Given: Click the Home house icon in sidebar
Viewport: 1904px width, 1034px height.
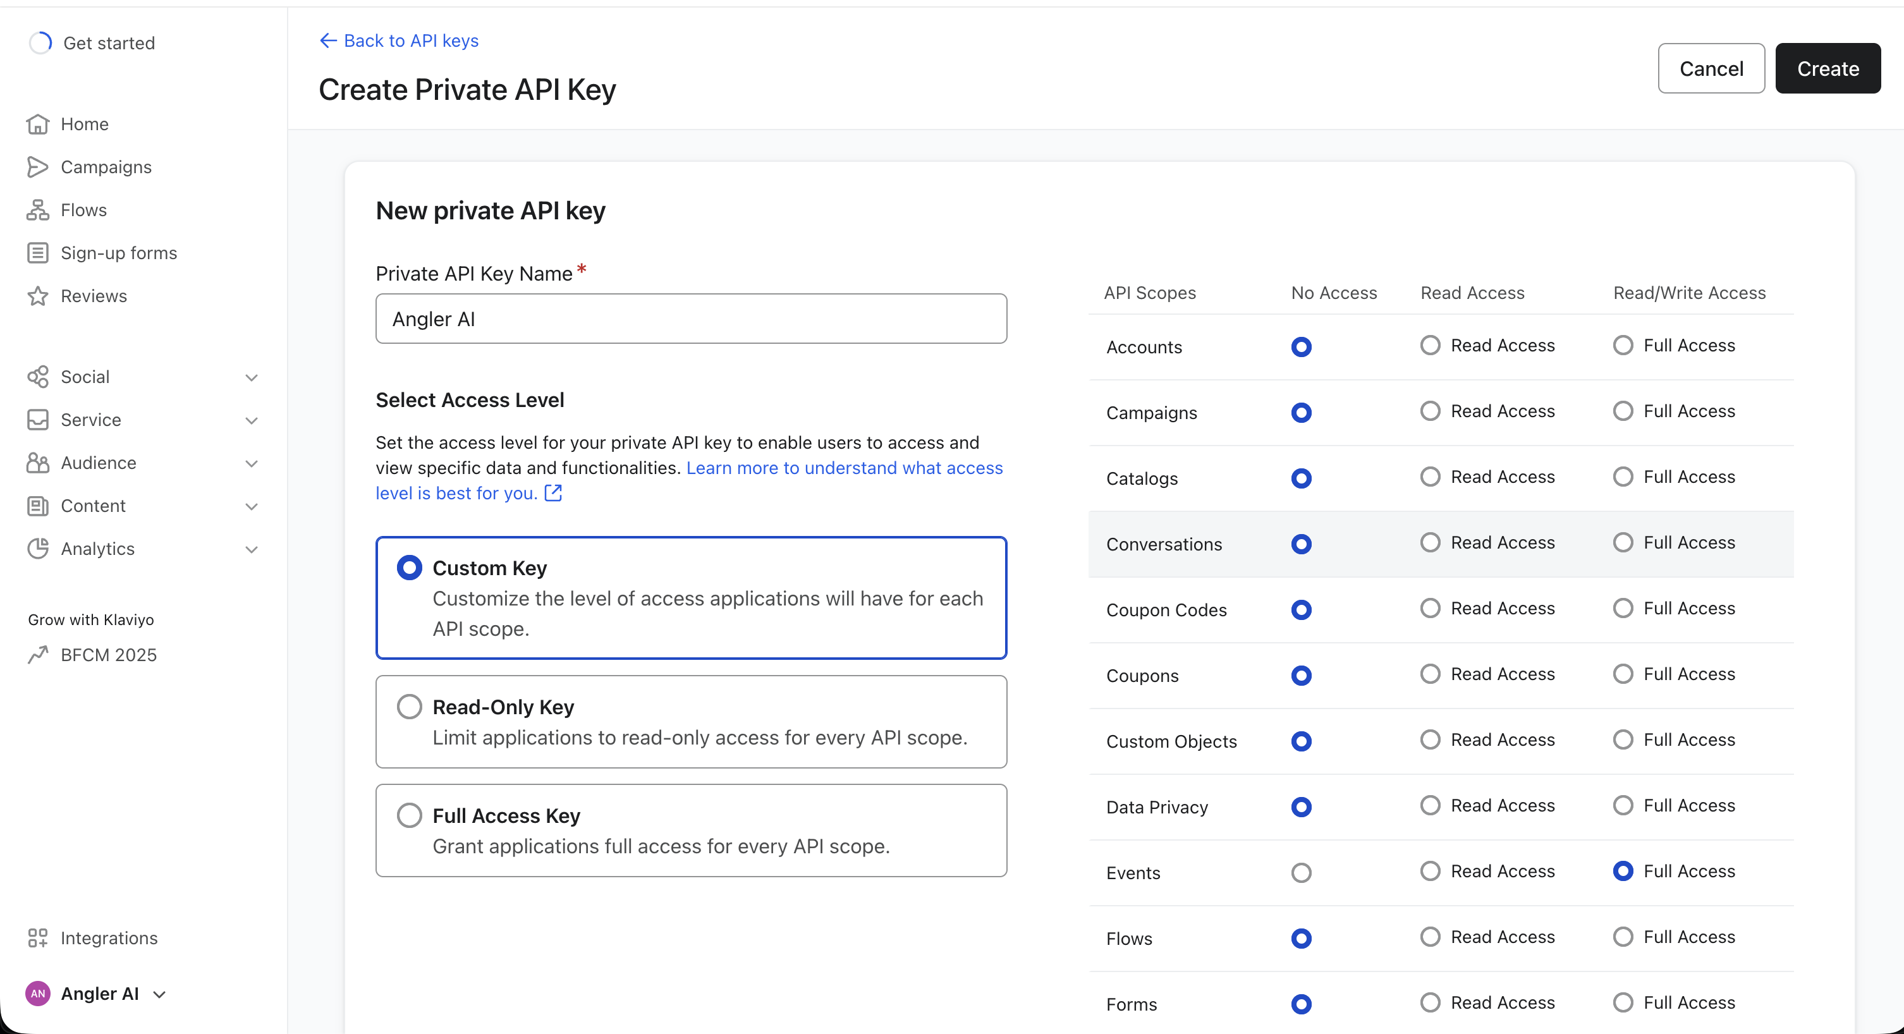Looking at the screenshot, I should pos(38,124).
